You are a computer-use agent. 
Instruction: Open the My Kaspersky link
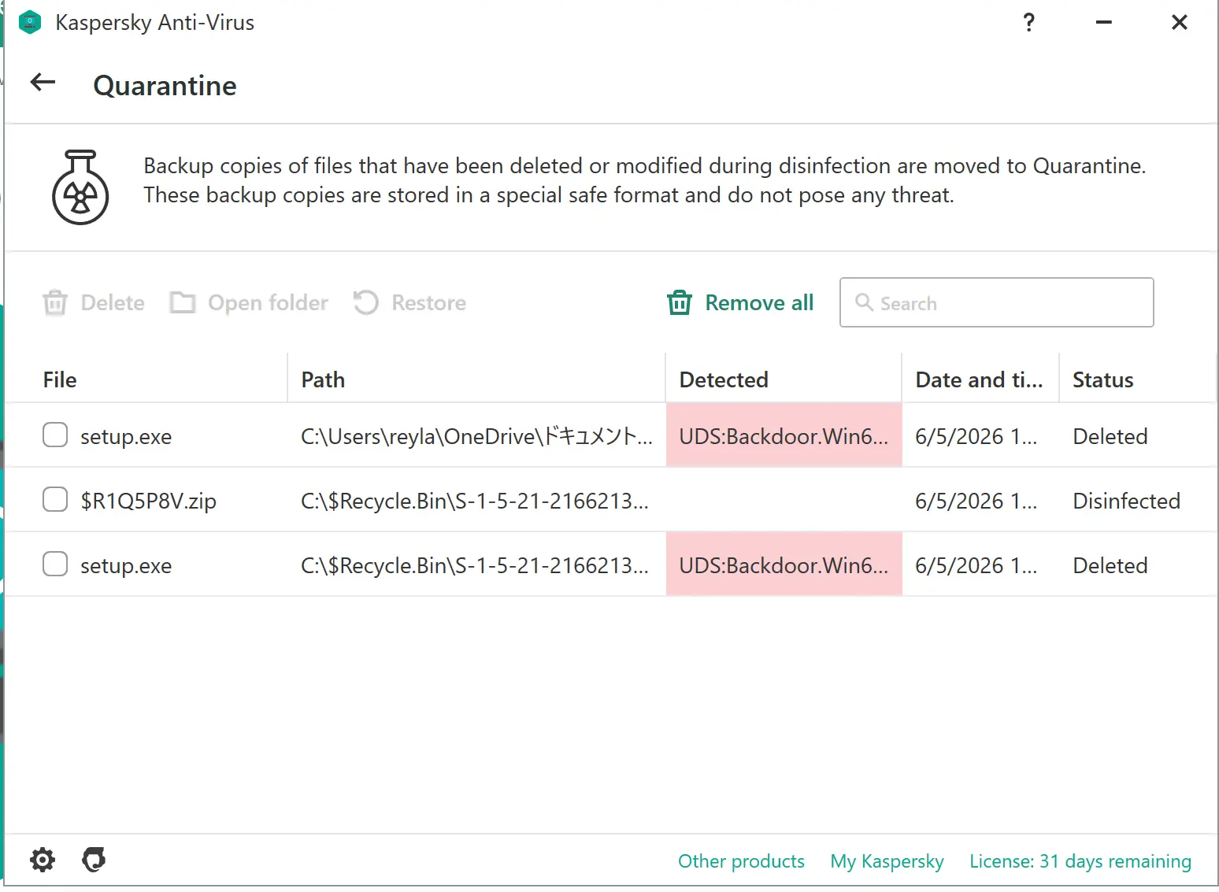tap(887, 861)
